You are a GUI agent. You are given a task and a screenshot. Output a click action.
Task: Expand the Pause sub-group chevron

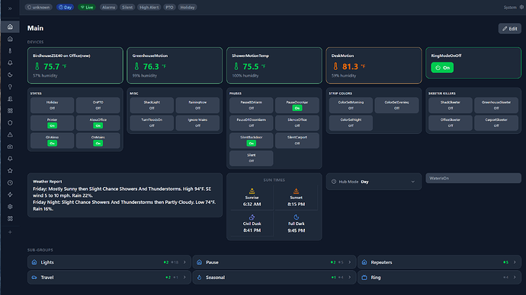tap(350, 262)
